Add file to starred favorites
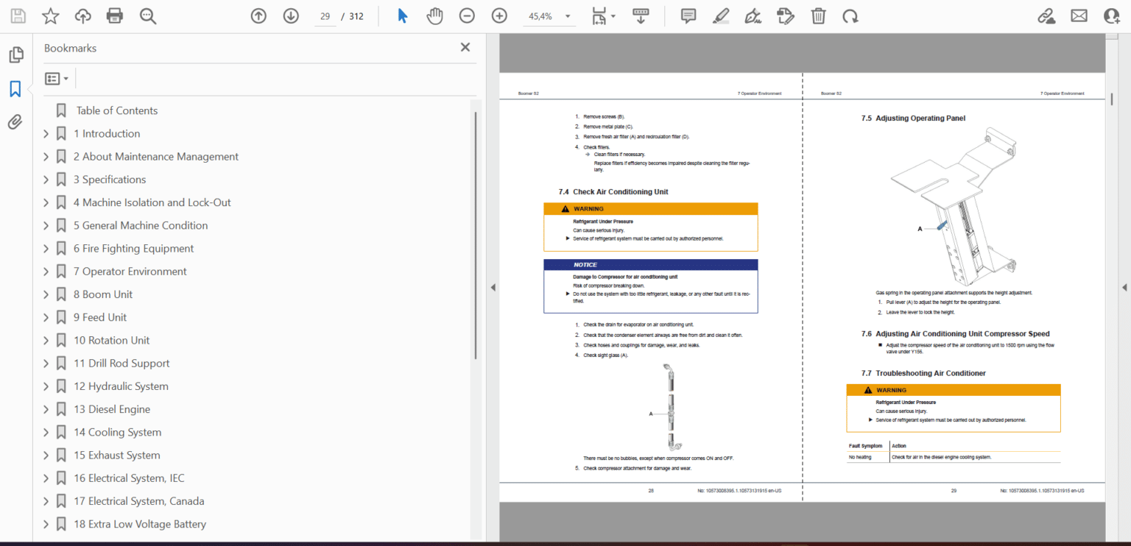 click(50, 15)
